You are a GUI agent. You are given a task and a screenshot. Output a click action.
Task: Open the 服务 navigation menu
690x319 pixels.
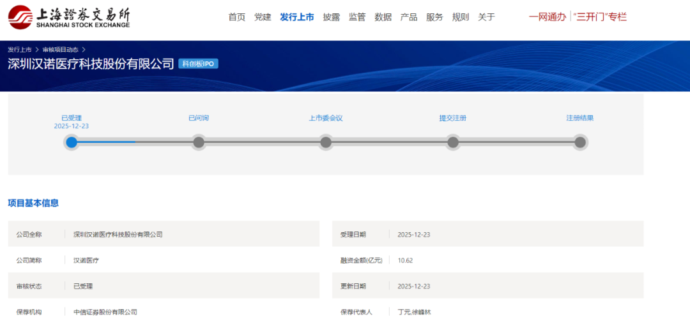tap(434, 17)
